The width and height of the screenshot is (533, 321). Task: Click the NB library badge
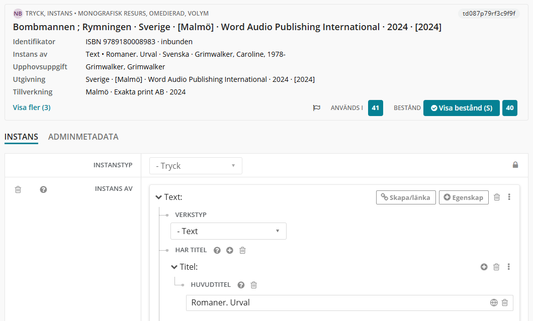tap(18, 14)
